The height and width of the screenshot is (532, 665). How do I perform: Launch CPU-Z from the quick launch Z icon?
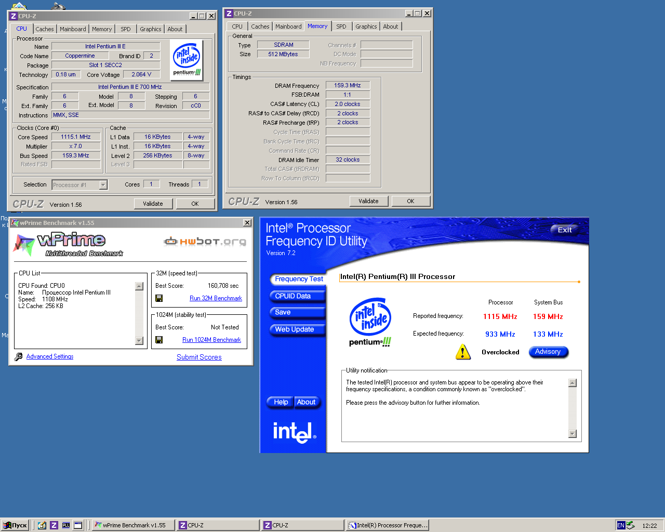pos(54,525)
